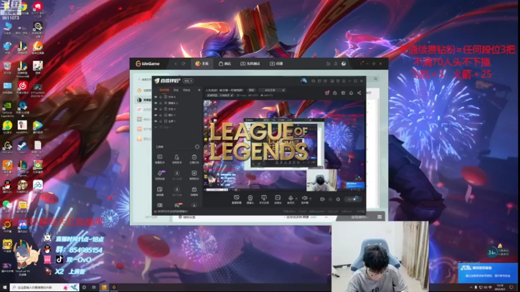The image size is (520, 292).
Task: Open 辅助设置 in WeGame bottom bar
Action: 187,217
